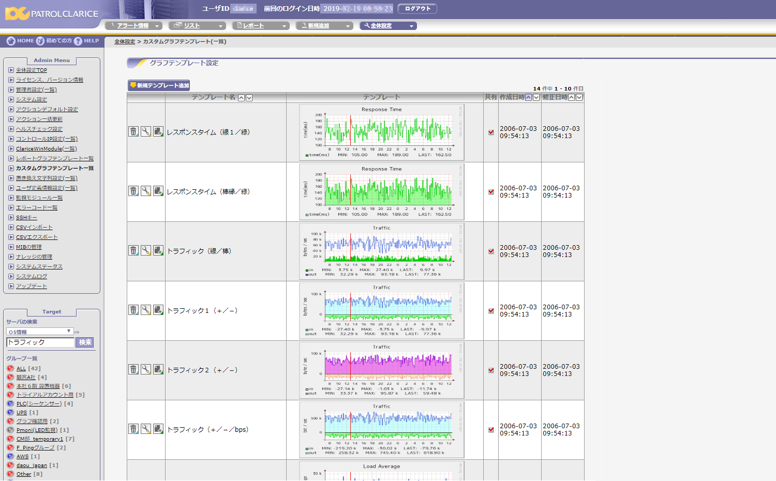Toggle shared checkbox for トラフィック（＋／－／bps）
The width and height of the screenshot is (776, 481).
(491, 430)
